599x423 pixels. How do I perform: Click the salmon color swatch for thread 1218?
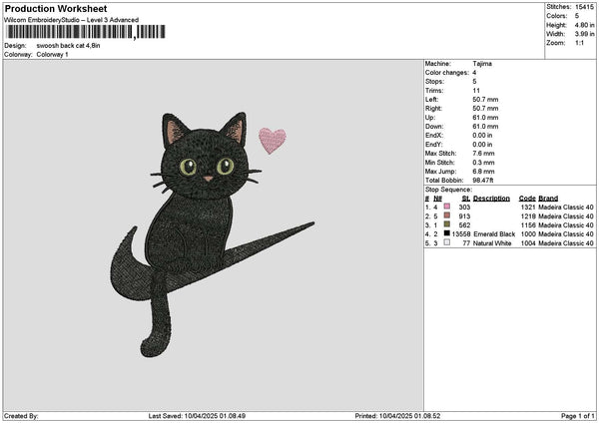coord(447,215)
